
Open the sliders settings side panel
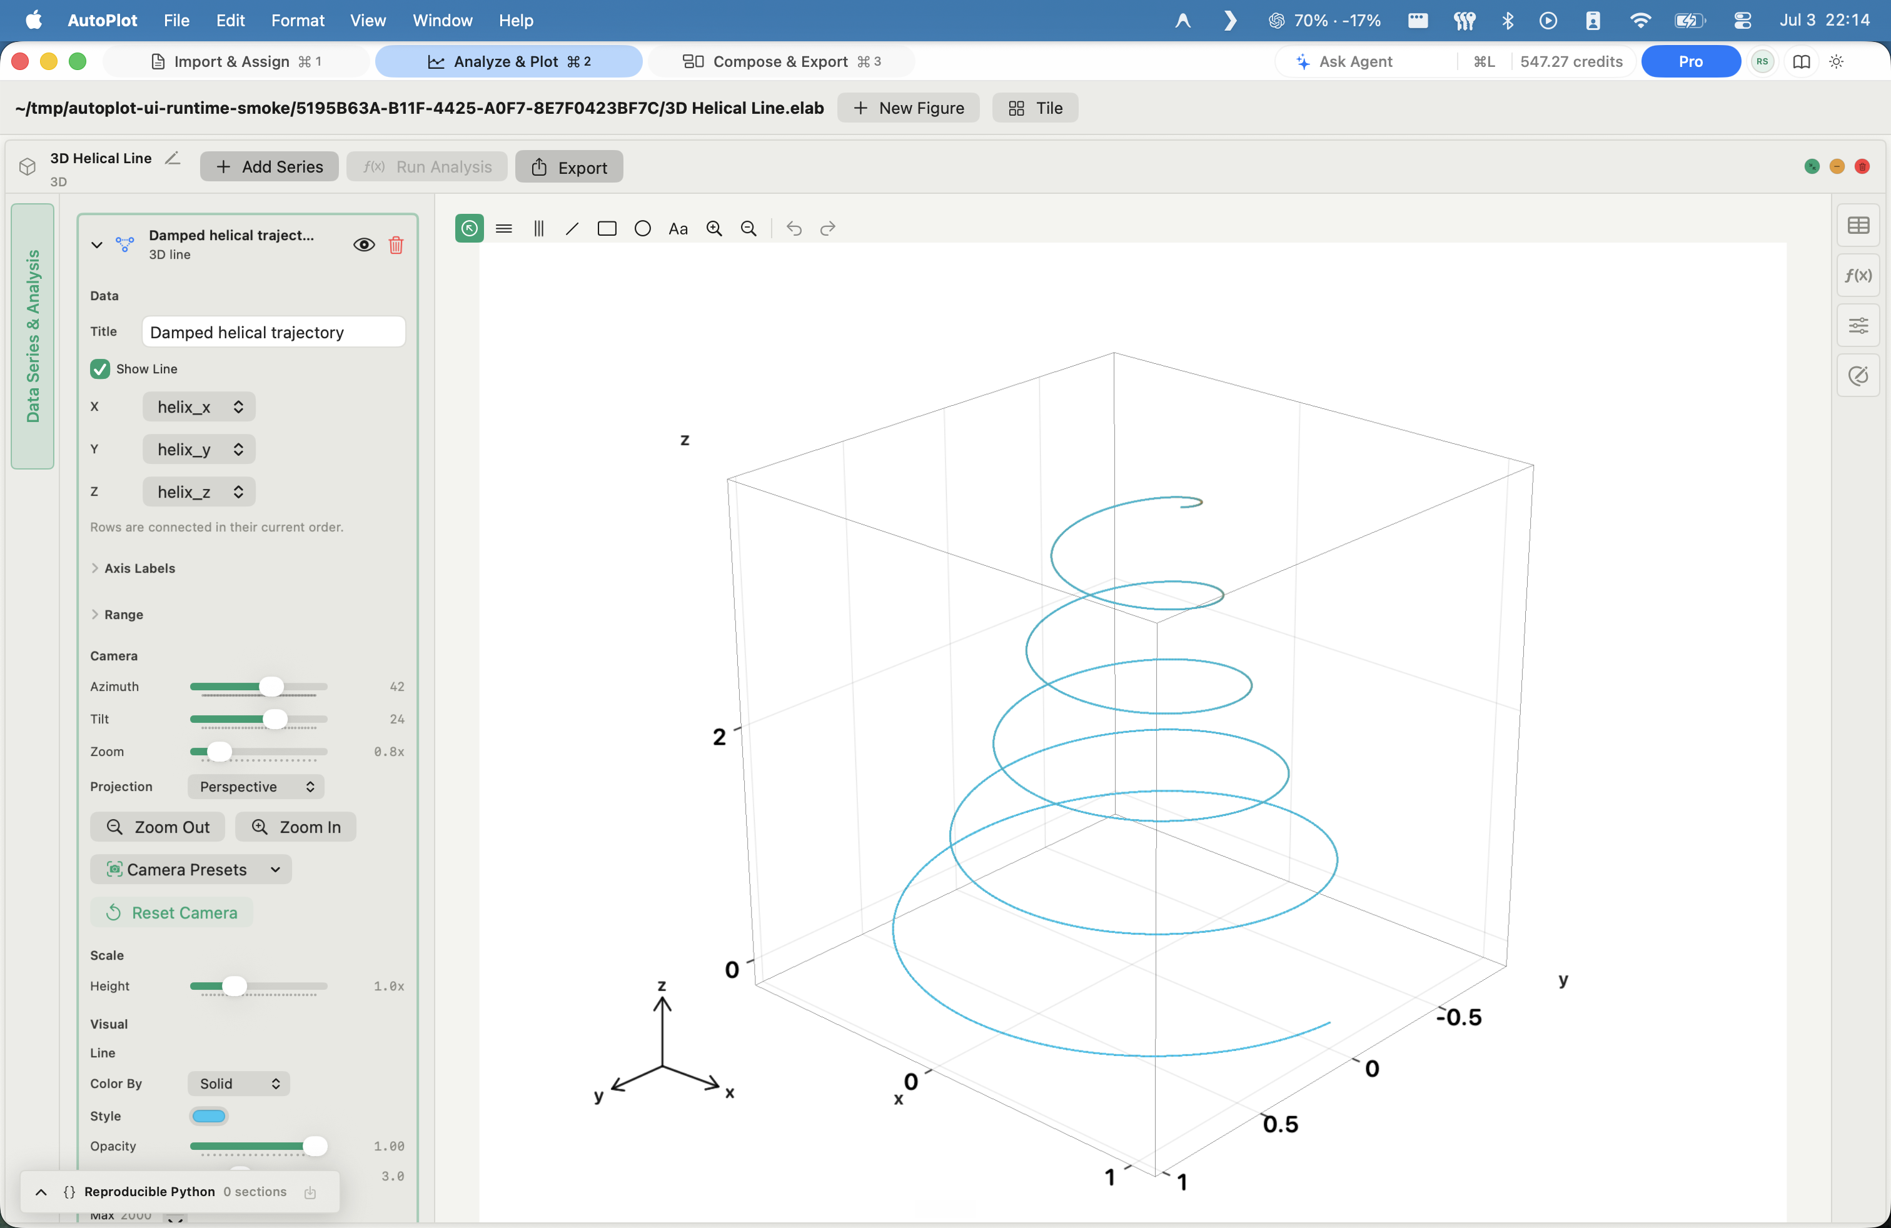1858,325
